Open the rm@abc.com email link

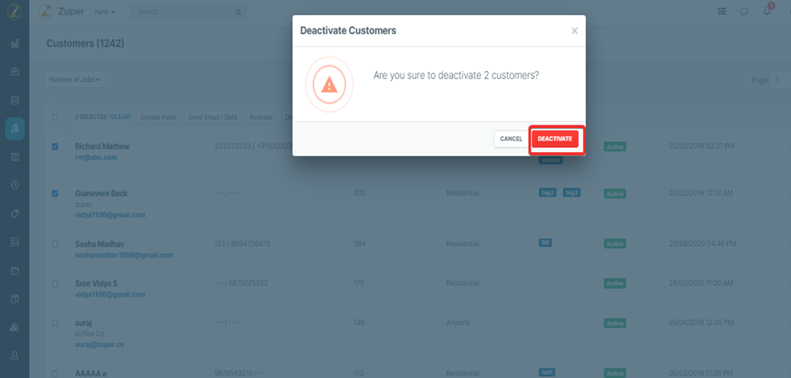96,157
